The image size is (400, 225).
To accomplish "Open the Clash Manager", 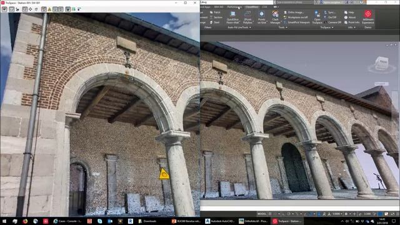I will tap(275, 17).
